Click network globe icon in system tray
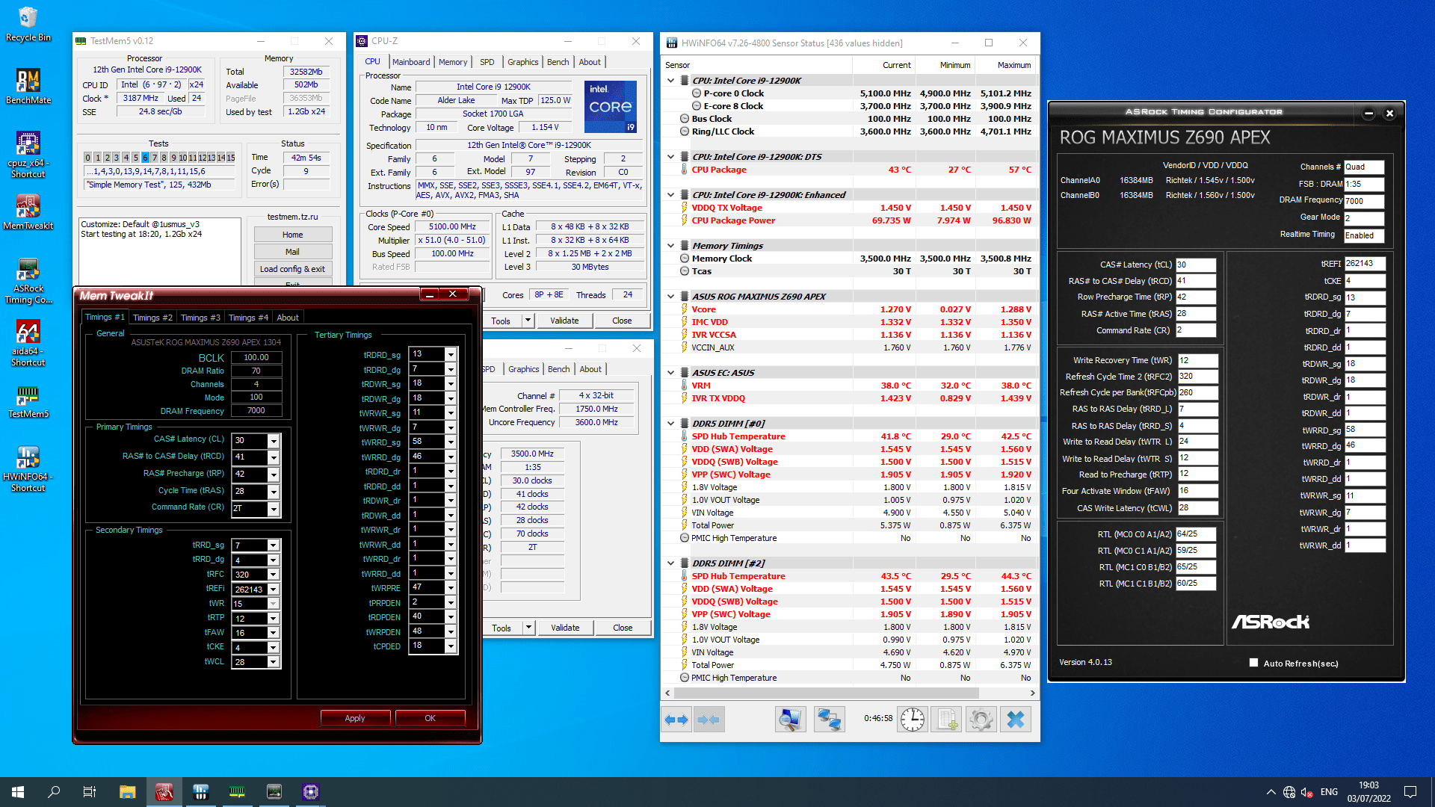 tap(1289, 792)
